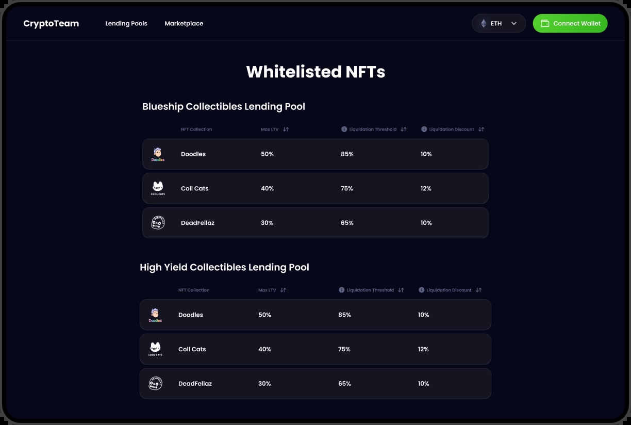This screenshot has height=425, width=631.
Task: Click the DeadFellaz skull icon in High Yield pool
Action: point(155,384)
